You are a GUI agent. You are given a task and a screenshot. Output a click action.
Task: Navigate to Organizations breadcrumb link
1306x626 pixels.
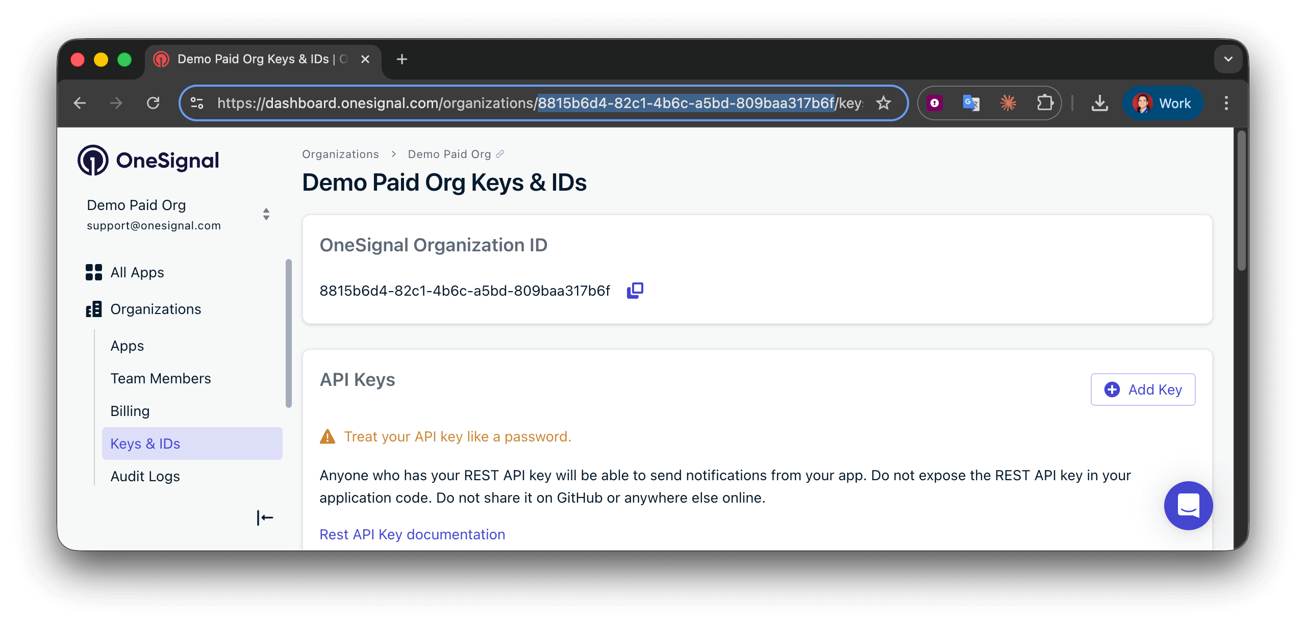pos(340,153)
